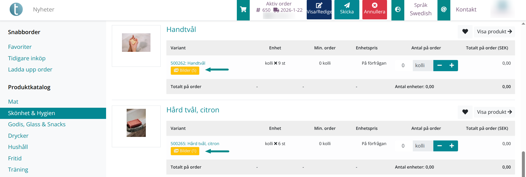Increase Handtvål quantity with plus button
Viewport: 526px width, 177px height.
(x=452, y=65)
